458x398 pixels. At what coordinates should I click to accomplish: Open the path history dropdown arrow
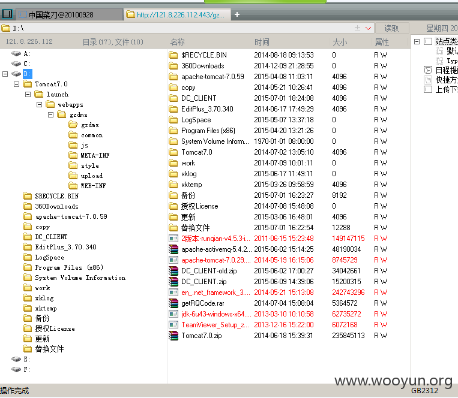click(369, 28)
